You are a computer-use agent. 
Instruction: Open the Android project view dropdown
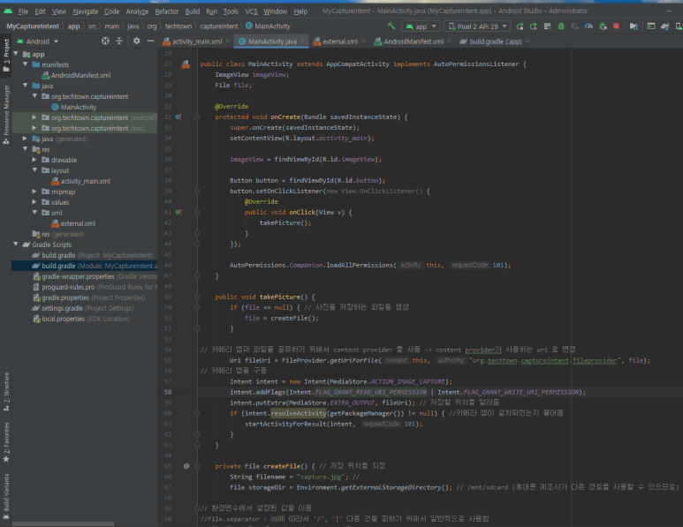click(37, 41)
